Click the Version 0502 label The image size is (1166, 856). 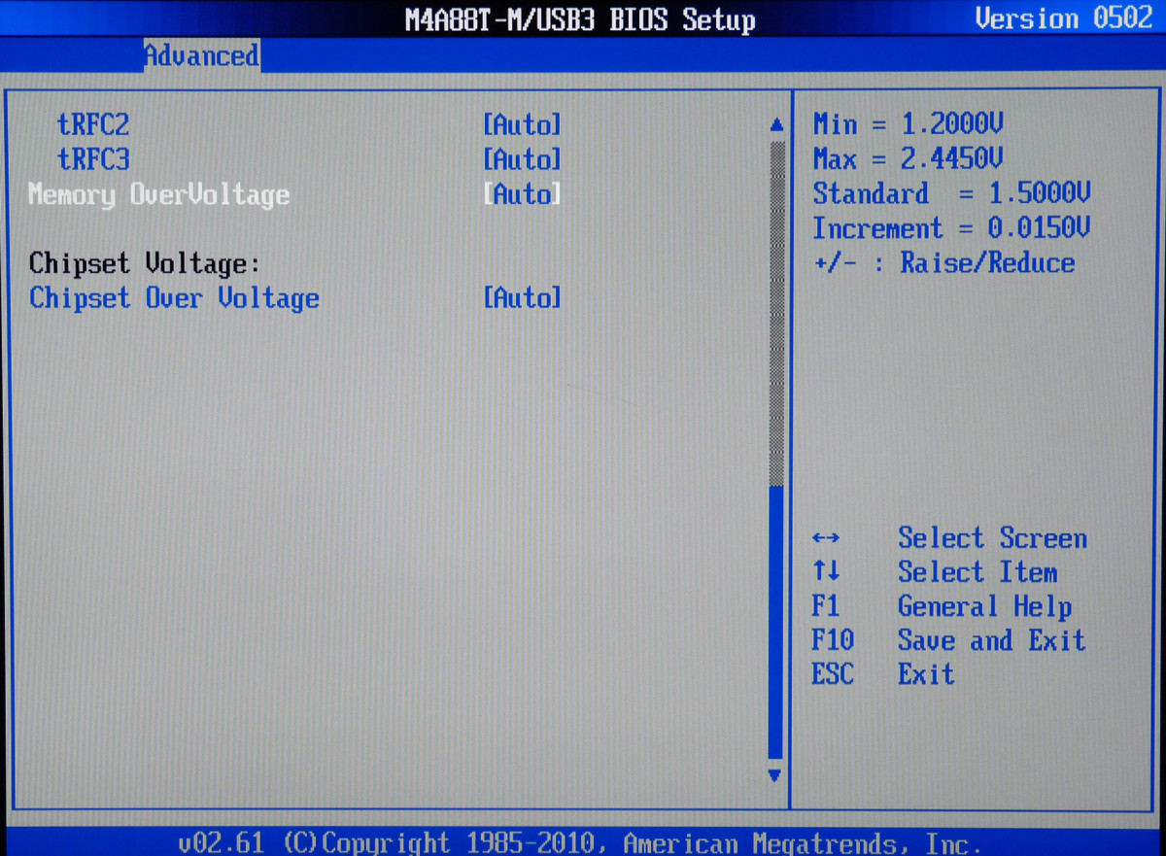(x=1064, y=18)
